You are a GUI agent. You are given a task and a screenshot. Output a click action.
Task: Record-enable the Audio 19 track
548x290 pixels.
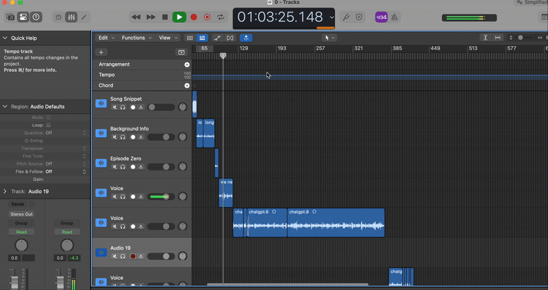(x=132, y=256)
